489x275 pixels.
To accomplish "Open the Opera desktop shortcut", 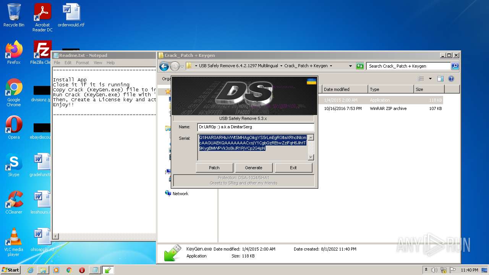I will [14, 128].
